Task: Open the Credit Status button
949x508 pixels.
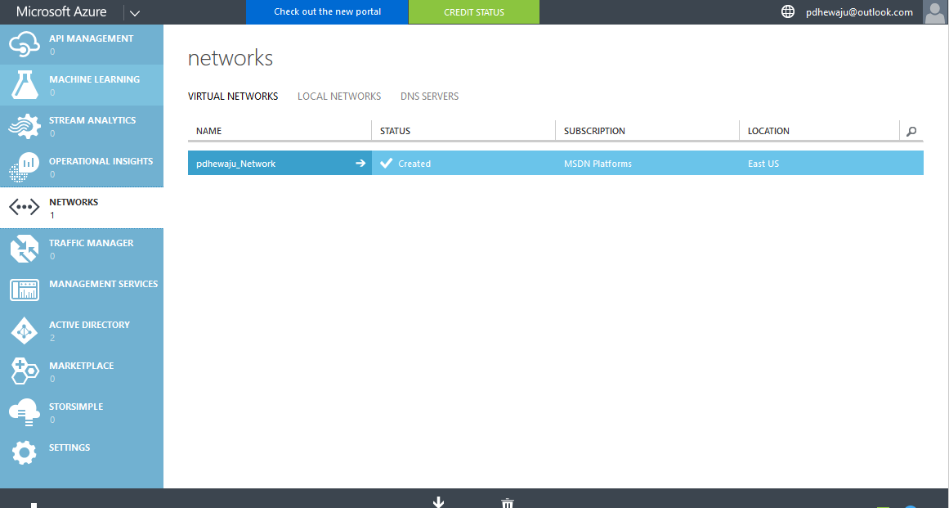Action: click(x=474, y=12)
